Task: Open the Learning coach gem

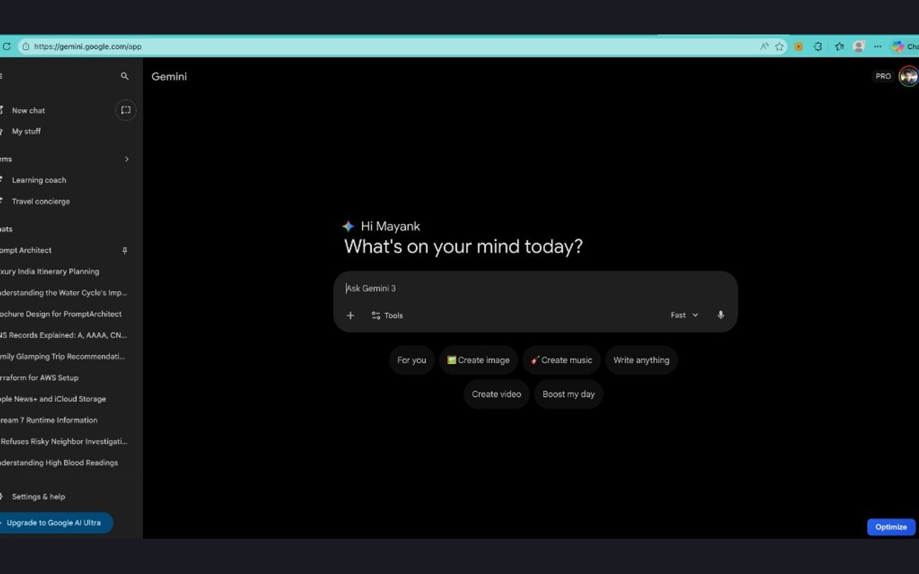Action: [x=39, y=180]
